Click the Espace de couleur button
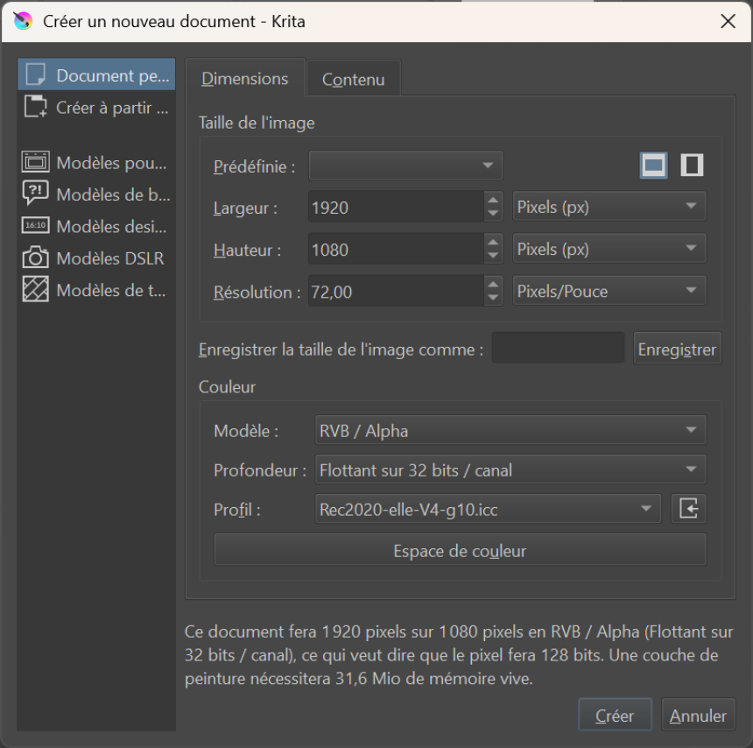 460,551
